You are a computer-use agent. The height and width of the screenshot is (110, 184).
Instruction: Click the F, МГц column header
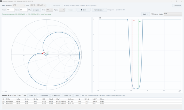click(x=8, y=99)
